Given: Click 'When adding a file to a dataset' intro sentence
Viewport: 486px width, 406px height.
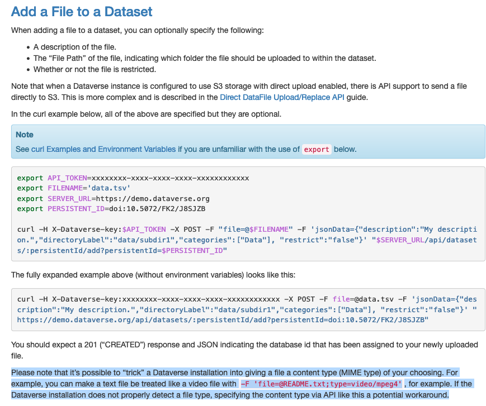Looking at the screenshot, I should coord(138,30).
